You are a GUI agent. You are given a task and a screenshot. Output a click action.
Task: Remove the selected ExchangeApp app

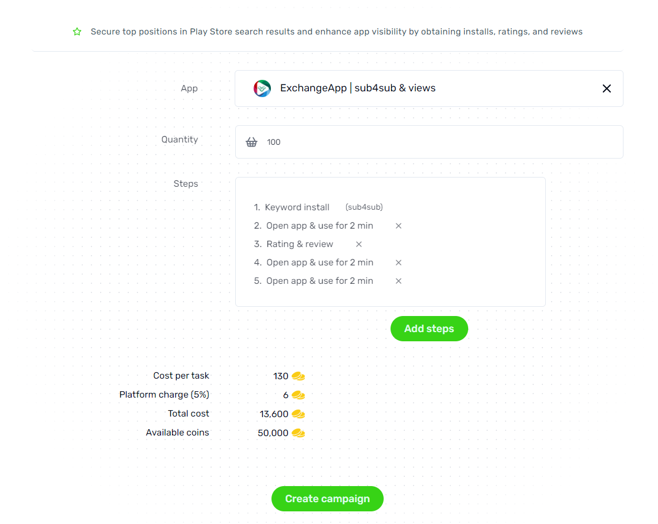[x=606, y=88]
